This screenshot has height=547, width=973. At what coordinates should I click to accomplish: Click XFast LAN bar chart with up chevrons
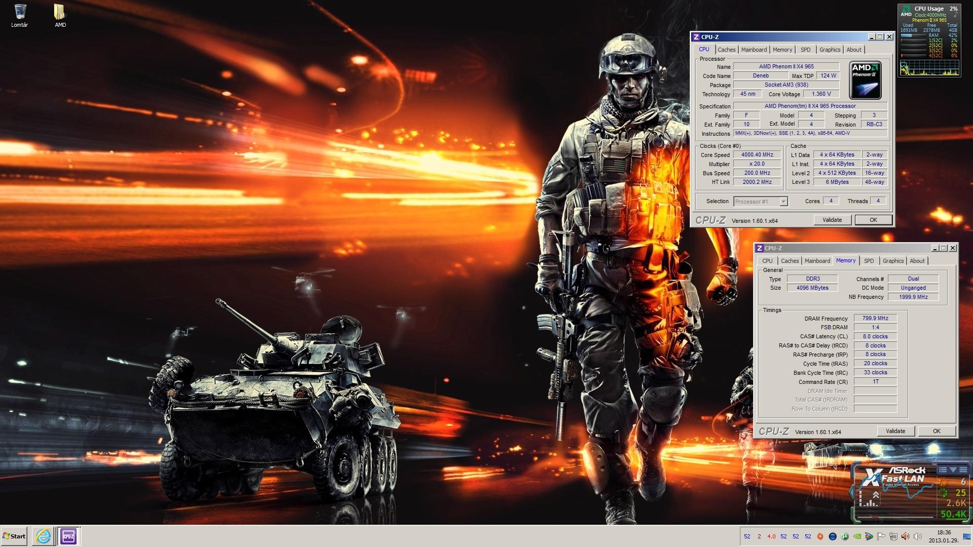point(869,498)
